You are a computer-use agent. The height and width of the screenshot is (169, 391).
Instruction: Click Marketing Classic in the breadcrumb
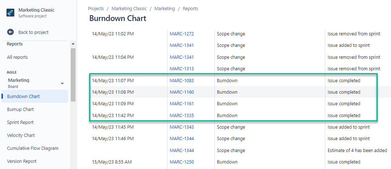129,9
